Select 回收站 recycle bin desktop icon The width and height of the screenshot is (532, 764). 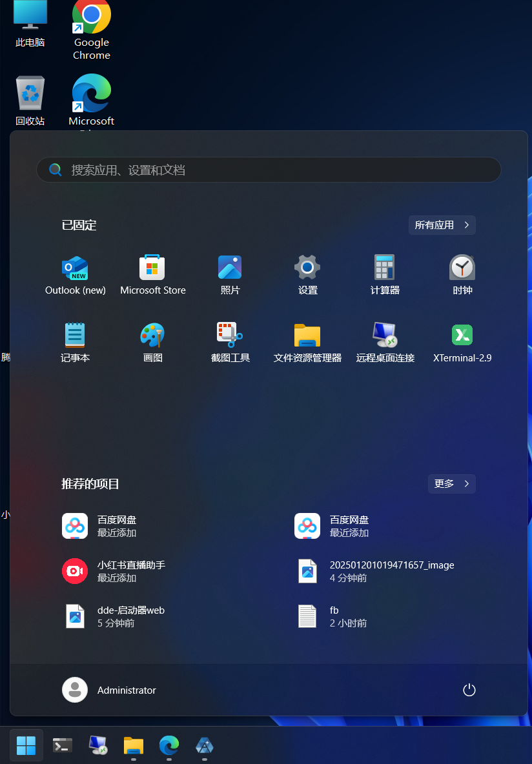(x=30, y=101)
